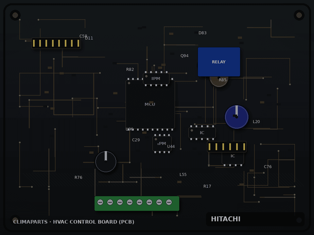
Task: Select the R82 designator label
Action: [x=130, y=70]
